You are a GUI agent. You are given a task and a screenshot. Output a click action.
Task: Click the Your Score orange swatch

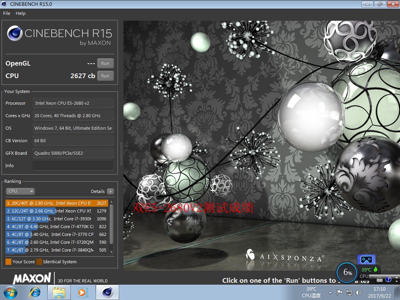pos(9,262)
